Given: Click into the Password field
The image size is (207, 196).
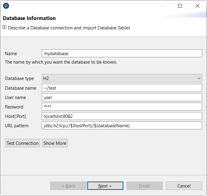Looking at the screenshot, I should click(x=122, y=107).
